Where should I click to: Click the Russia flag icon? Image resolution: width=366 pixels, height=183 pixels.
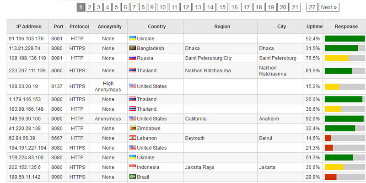[133, 58]
